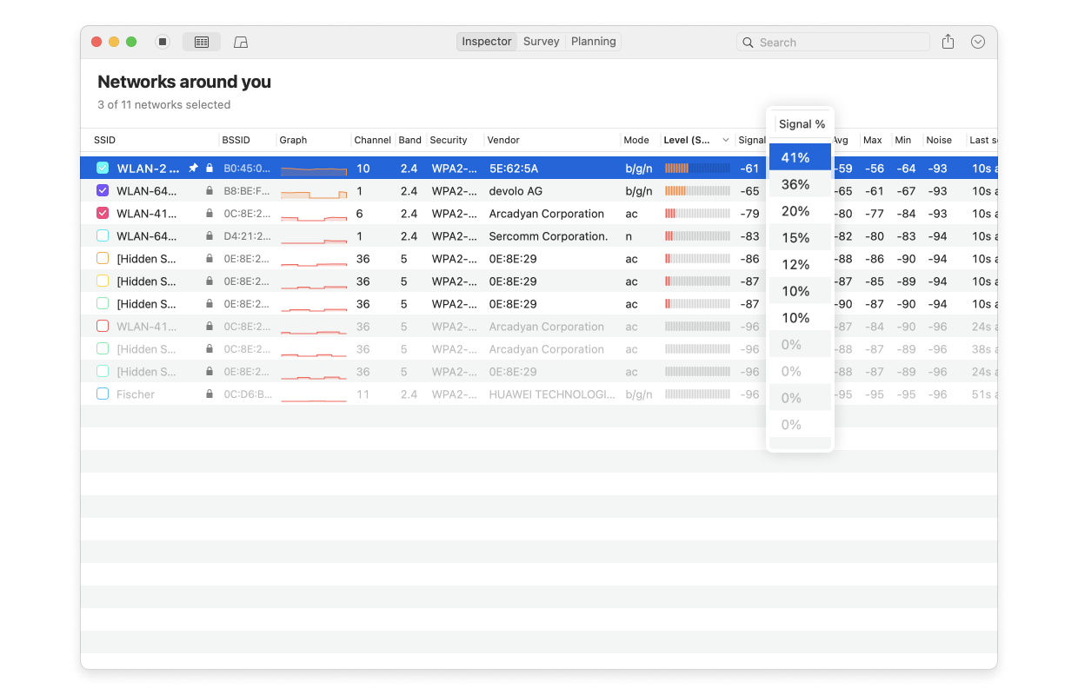Click the Vendor column header

coord(503,140)
